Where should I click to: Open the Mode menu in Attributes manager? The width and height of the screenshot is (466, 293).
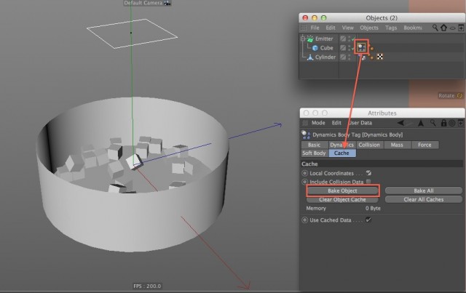(x=318, y=123)
